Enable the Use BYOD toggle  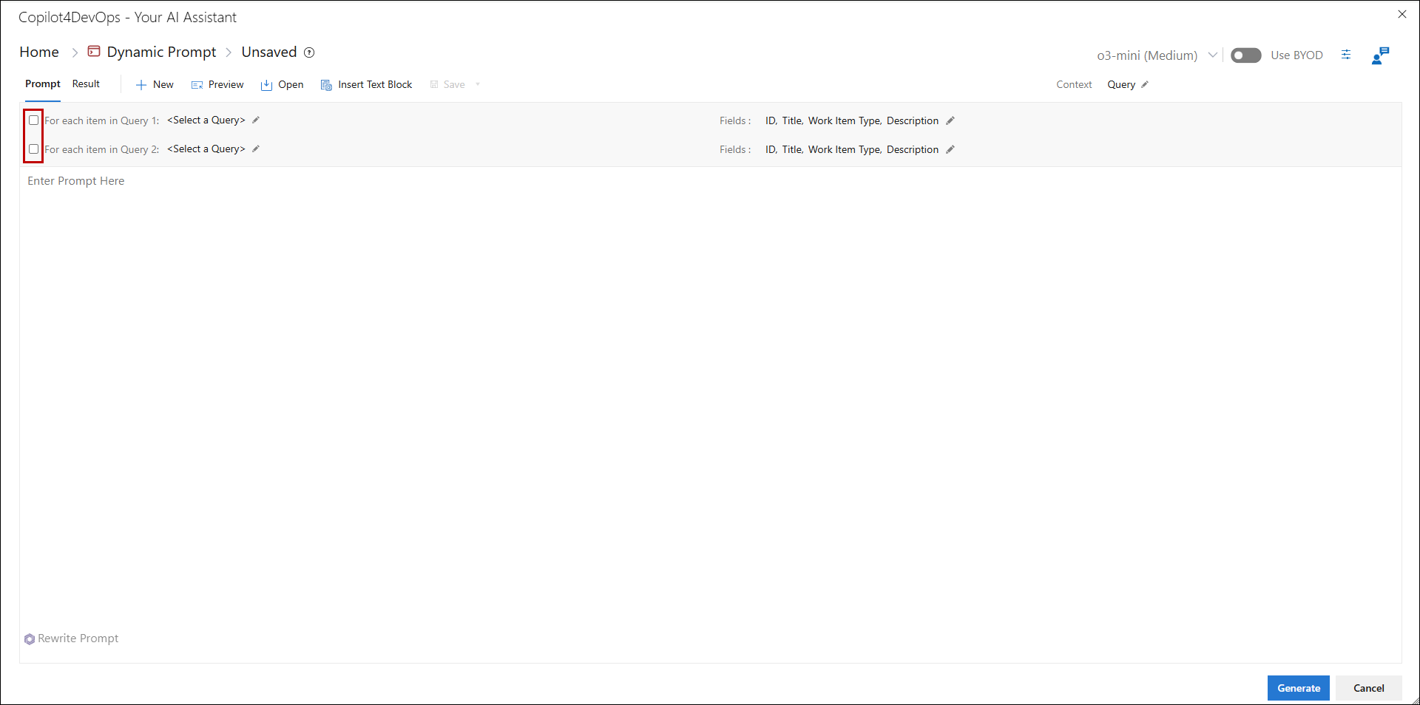click(1245, 55)
